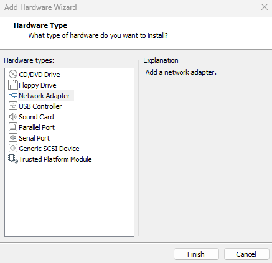Click the Serial Port icon
The height and width of the screenshot is (263, 272).
pyautogui.click(x=13, y=137)
